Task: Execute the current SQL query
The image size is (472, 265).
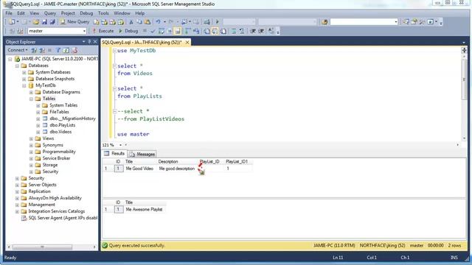Action: 103,31
